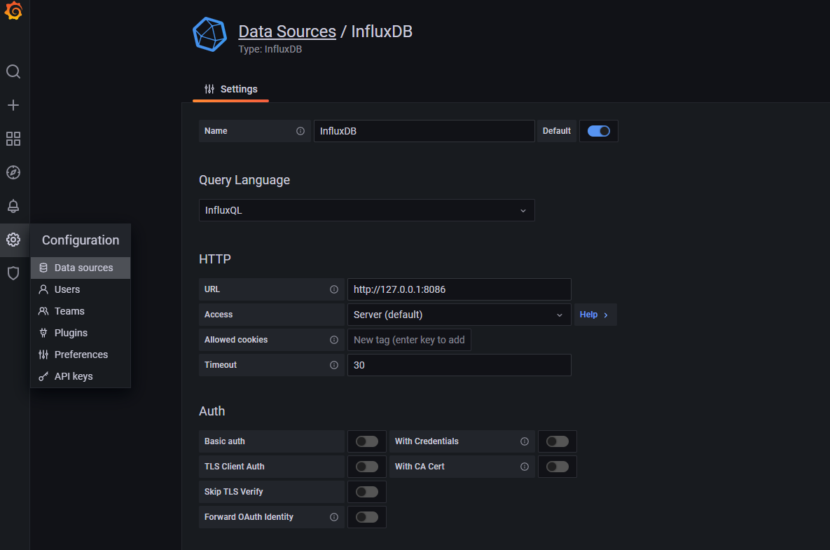The height and width of the screenshot is (550, 830).
Task: Enable the Skip TLS Verify toggle
Action: 367,492
